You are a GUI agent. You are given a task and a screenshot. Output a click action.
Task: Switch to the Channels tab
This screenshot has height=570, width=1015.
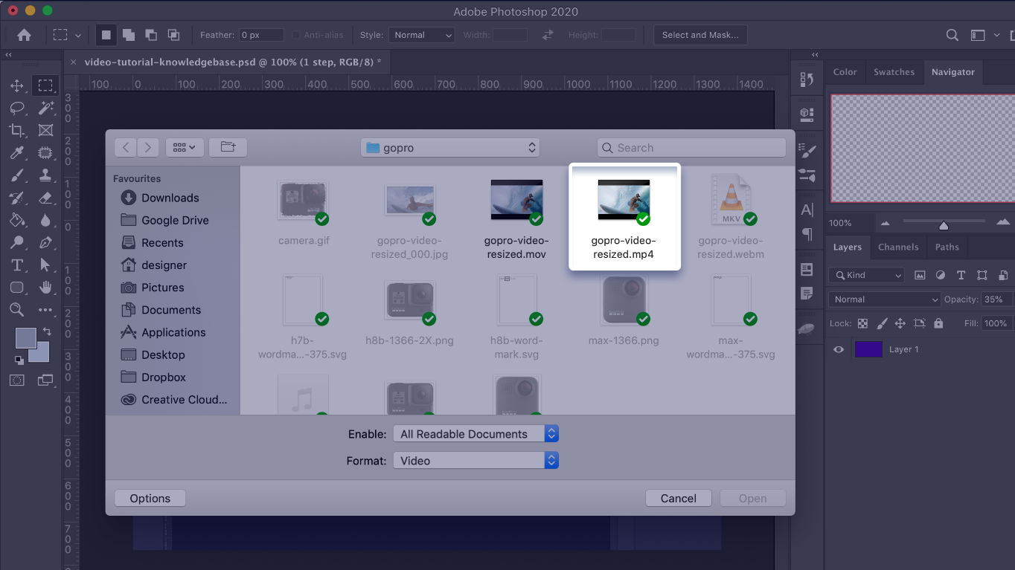tap(898, 247)
